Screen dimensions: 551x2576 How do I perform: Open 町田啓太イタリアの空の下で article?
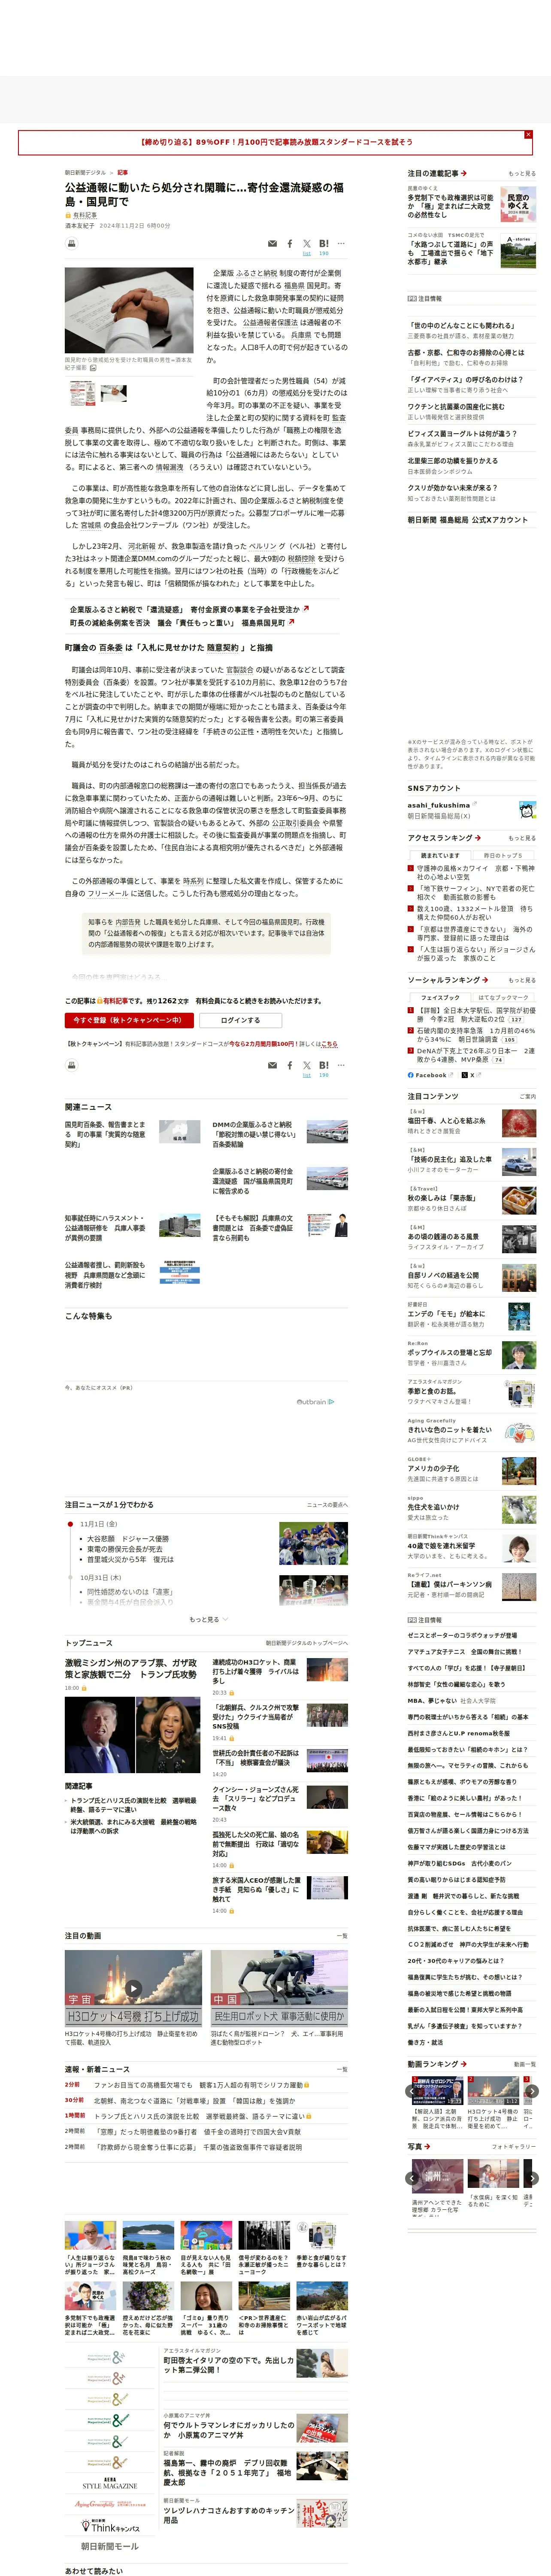point(229,2365)
